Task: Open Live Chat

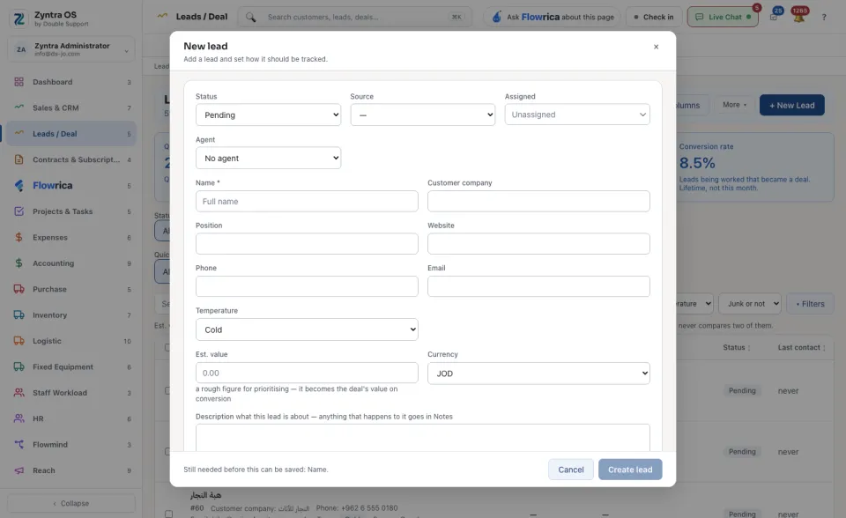Action: [x=723, y=18]
